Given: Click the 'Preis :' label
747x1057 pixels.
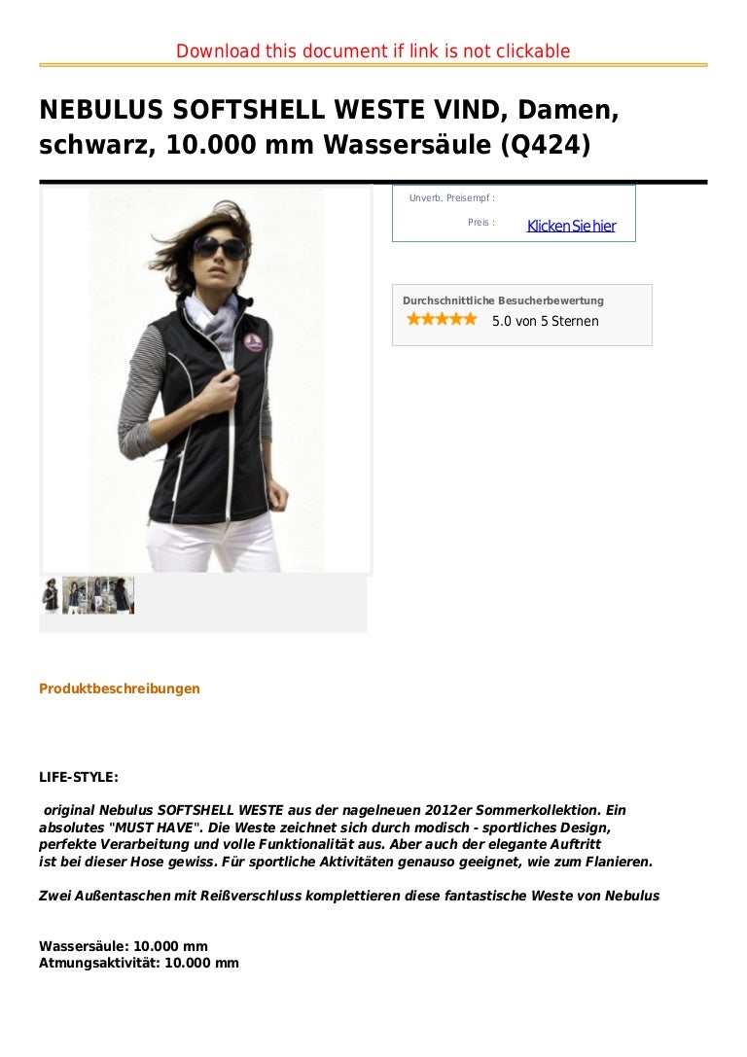Looking at the screenshot, I should click(481, 223).
